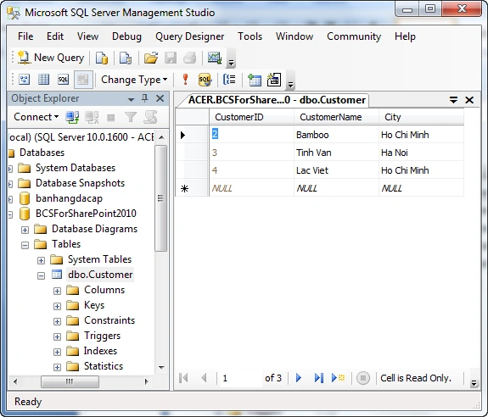Image resolution: width=488 pixels, height=417 pixels.
Task: Expand the Columns folder
Action: (57, 292)
